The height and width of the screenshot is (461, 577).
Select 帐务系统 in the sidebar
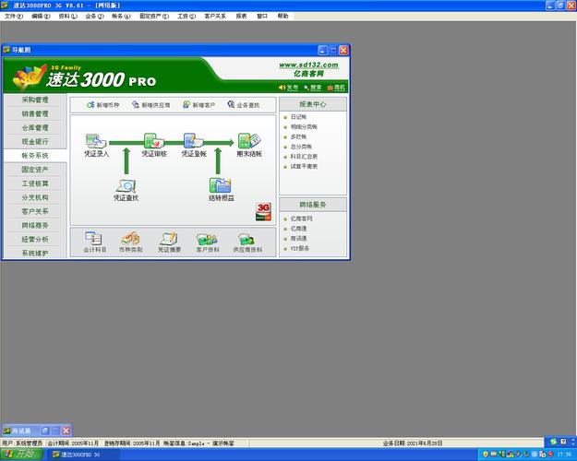(x=35, y=156)
